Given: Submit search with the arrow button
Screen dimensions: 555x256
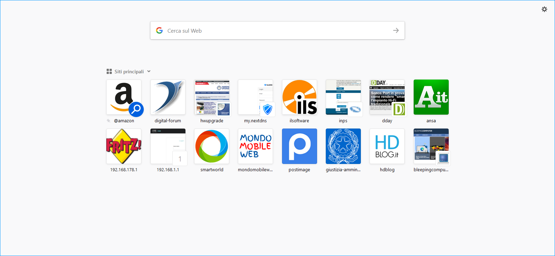Looking at the screenshot, I should click(x=396, y=31).
